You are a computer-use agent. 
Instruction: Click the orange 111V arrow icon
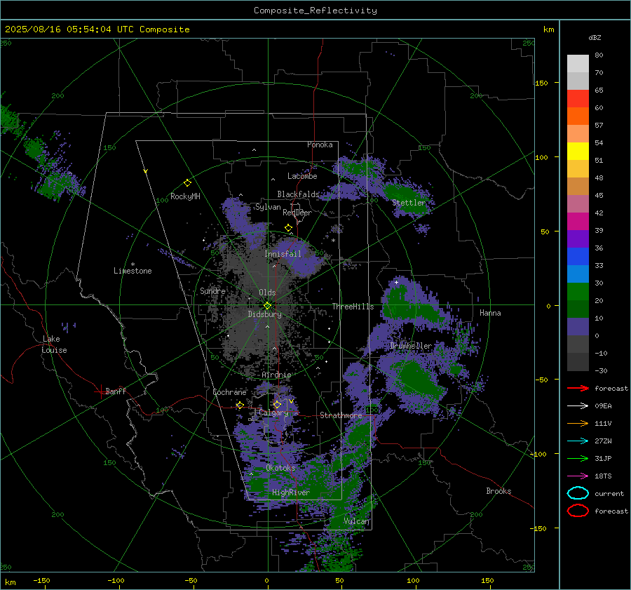(578, 423)
